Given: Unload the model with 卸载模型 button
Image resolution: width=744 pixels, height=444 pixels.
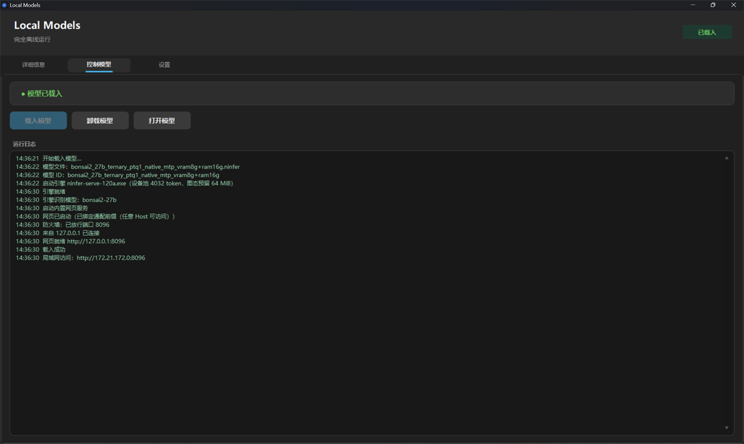Looking at the screenshot, I should tap(100, 121).
